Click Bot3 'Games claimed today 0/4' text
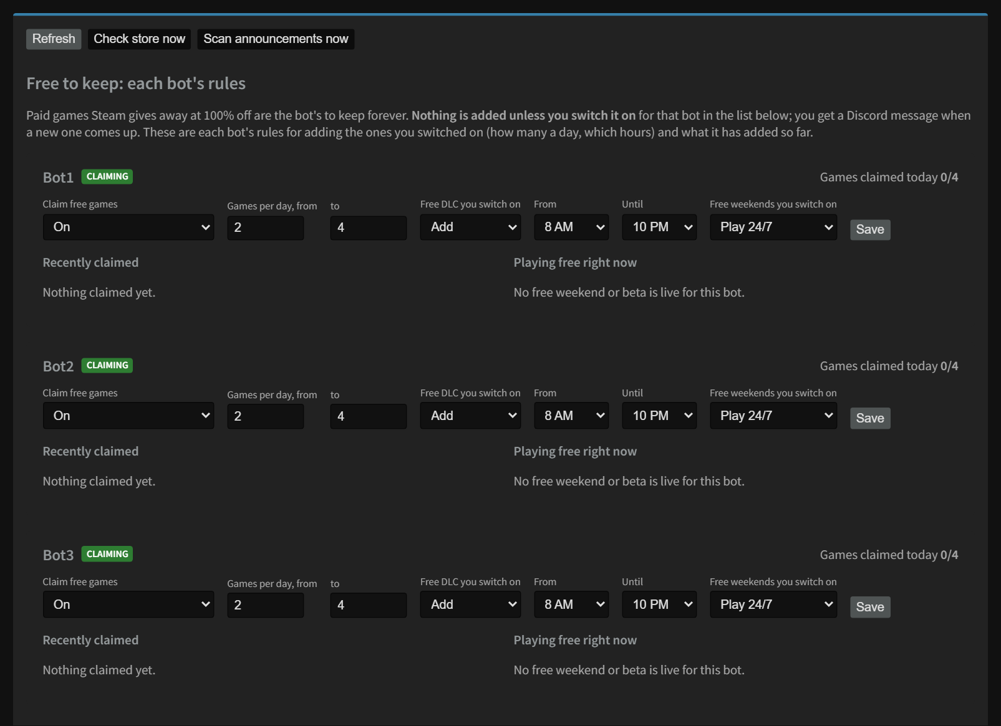Viewport: 1001px width, 726px height. (x=889, y=555)
